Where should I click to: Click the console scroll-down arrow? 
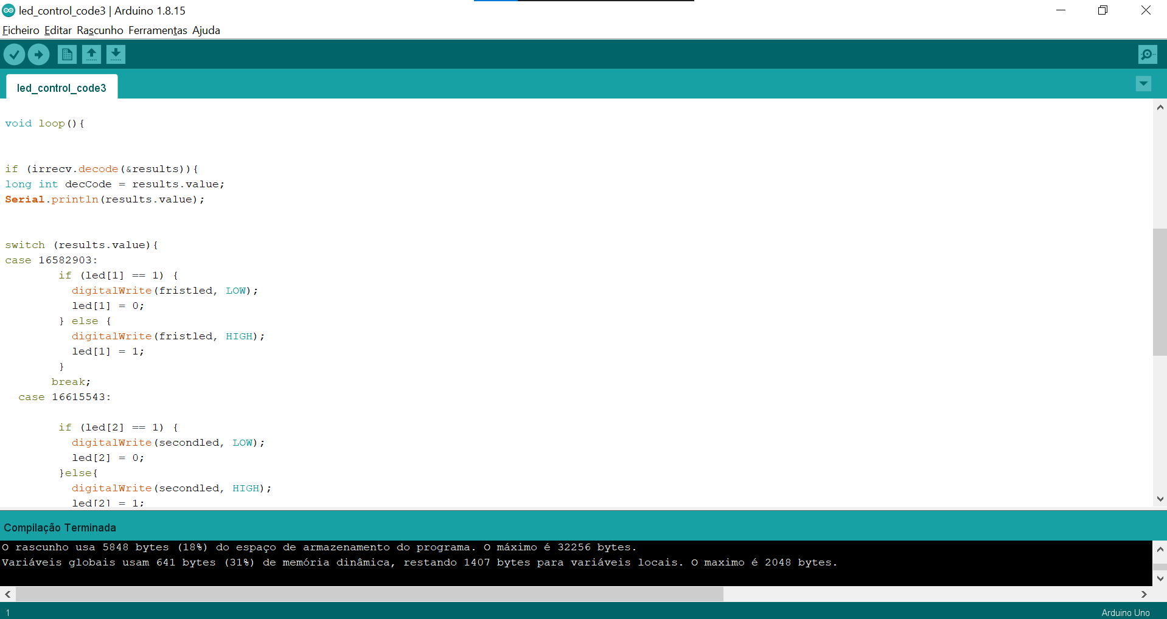click(x=1160, y=578)
